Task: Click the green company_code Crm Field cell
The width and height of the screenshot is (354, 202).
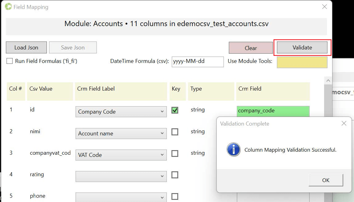Action: [273, 111]
